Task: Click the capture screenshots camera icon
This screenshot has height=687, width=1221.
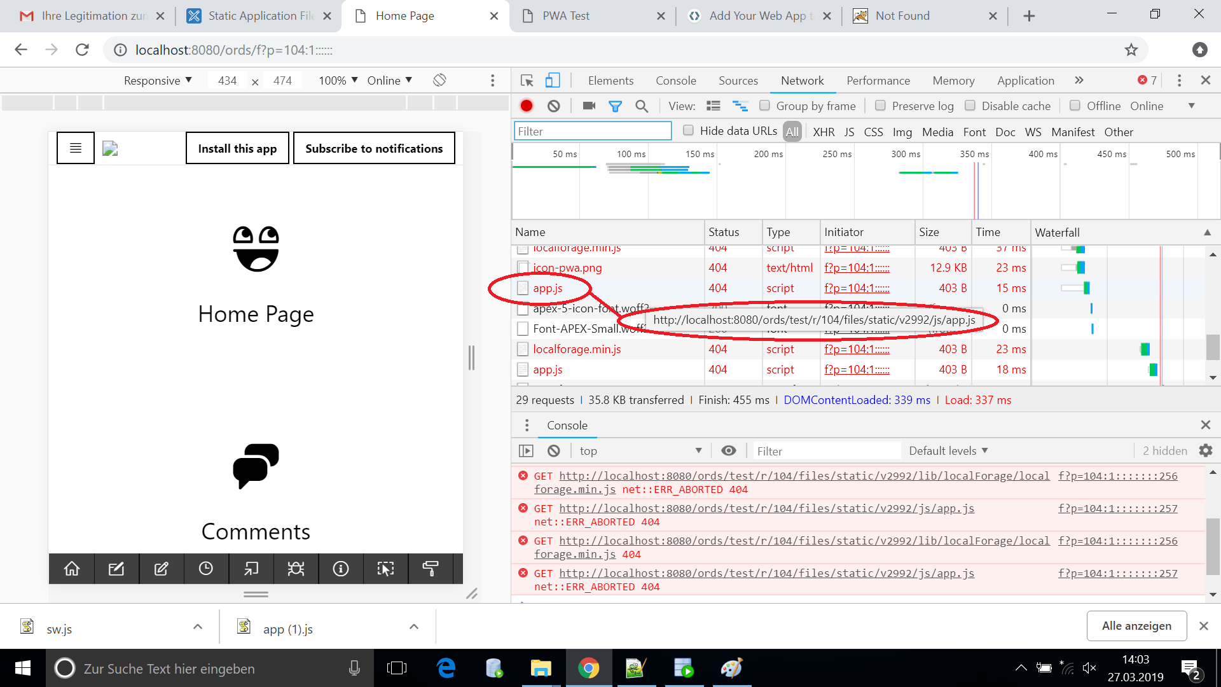Action: point(589,106)
